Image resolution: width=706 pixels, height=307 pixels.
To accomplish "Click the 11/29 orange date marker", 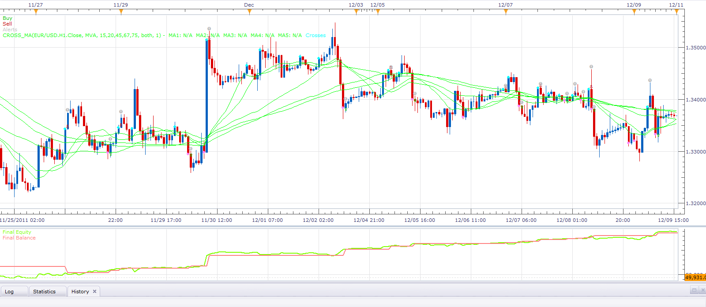I will pos(121,12).
